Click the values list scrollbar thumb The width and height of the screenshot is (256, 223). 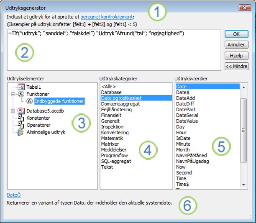coord(243,131)
